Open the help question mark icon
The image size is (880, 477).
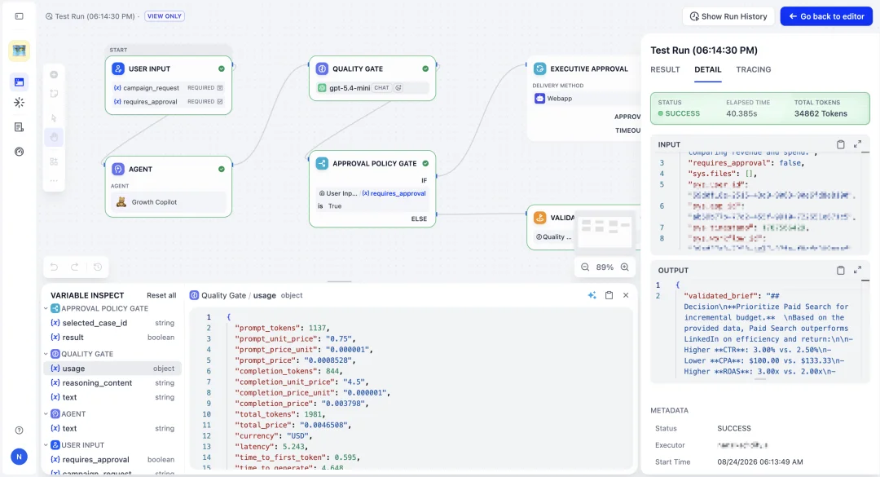click(x=19, y=431)
